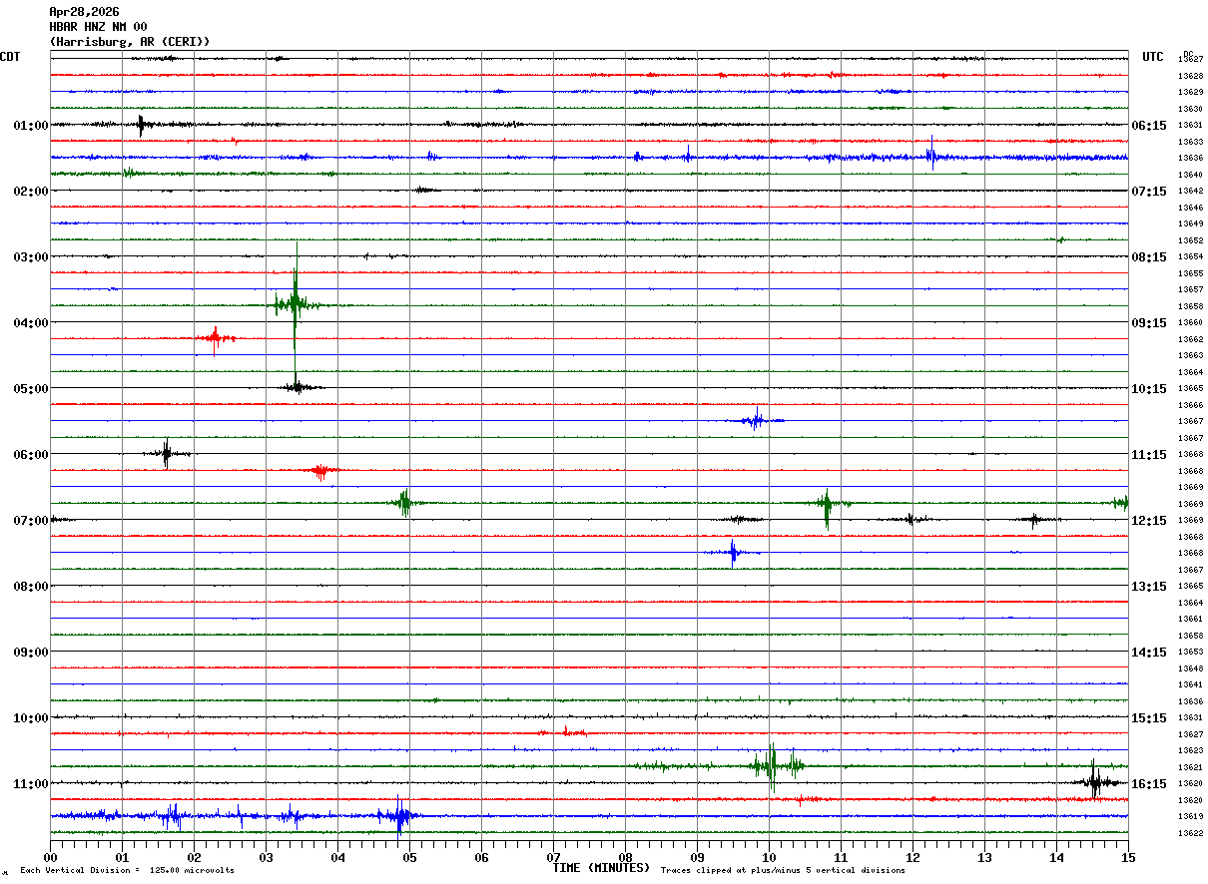Click the 08:15 UTC time label
The width and height of the screenshot is (1208, 884).
tap(1149, 257)
